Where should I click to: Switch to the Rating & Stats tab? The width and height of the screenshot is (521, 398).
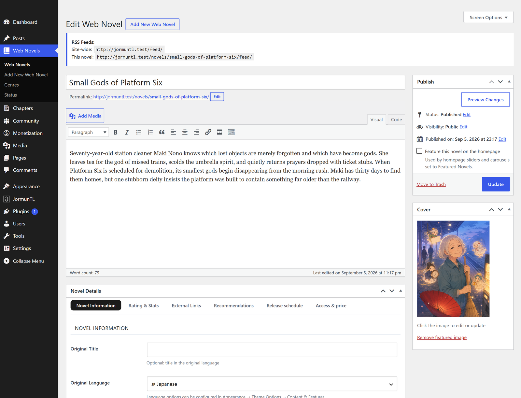click(x=144, y=306)
